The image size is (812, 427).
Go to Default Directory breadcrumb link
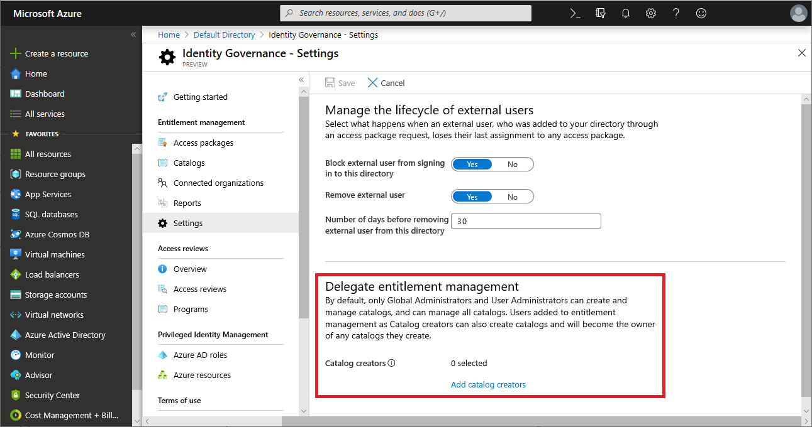click(x=225, y=35)
